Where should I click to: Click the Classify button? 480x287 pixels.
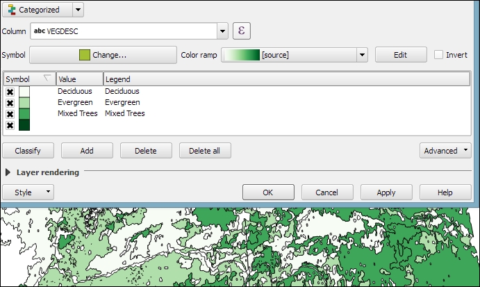click(x=28, y=151)
